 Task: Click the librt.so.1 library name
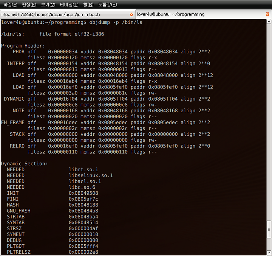point(83,170)
